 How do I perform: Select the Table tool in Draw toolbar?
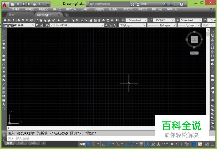pos(3,100)
